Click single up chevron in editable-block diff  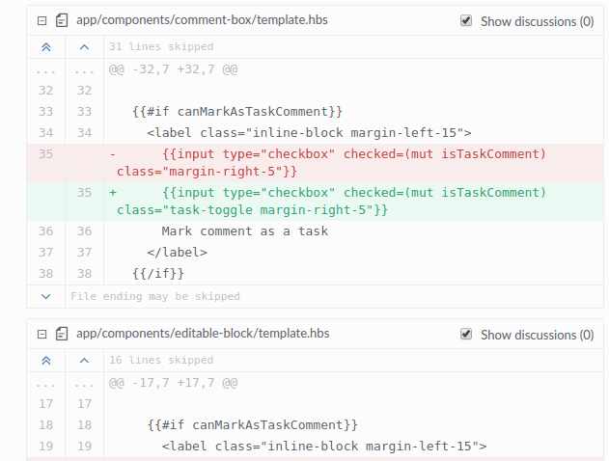[84, 360]
